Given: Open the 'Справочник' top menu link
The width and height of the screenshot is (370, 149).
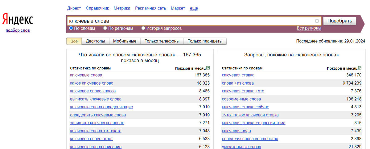Looking at the screenshot, I should click(x=97, y=8).
